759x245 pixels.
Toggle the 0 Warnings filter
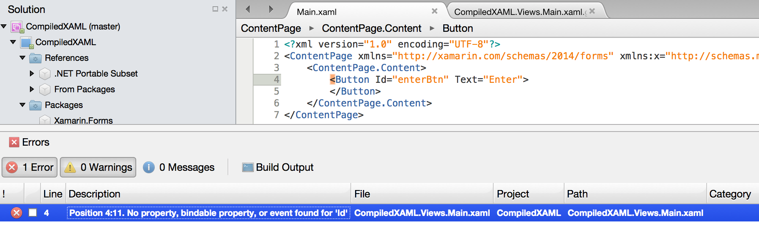(x=98, y=167)
